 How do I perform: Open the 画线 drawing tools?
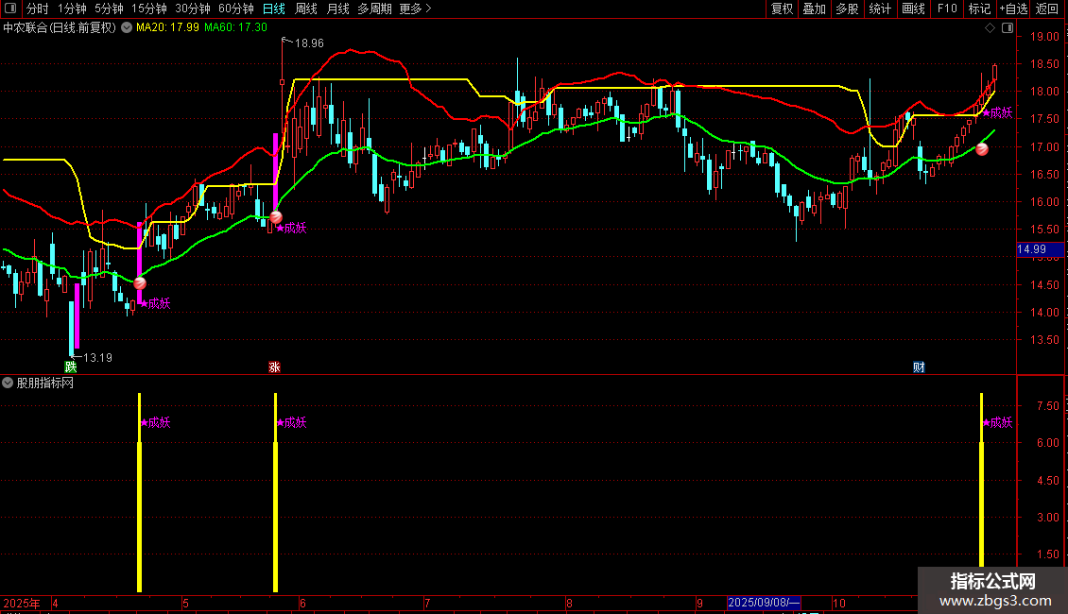tap(913, 9)
